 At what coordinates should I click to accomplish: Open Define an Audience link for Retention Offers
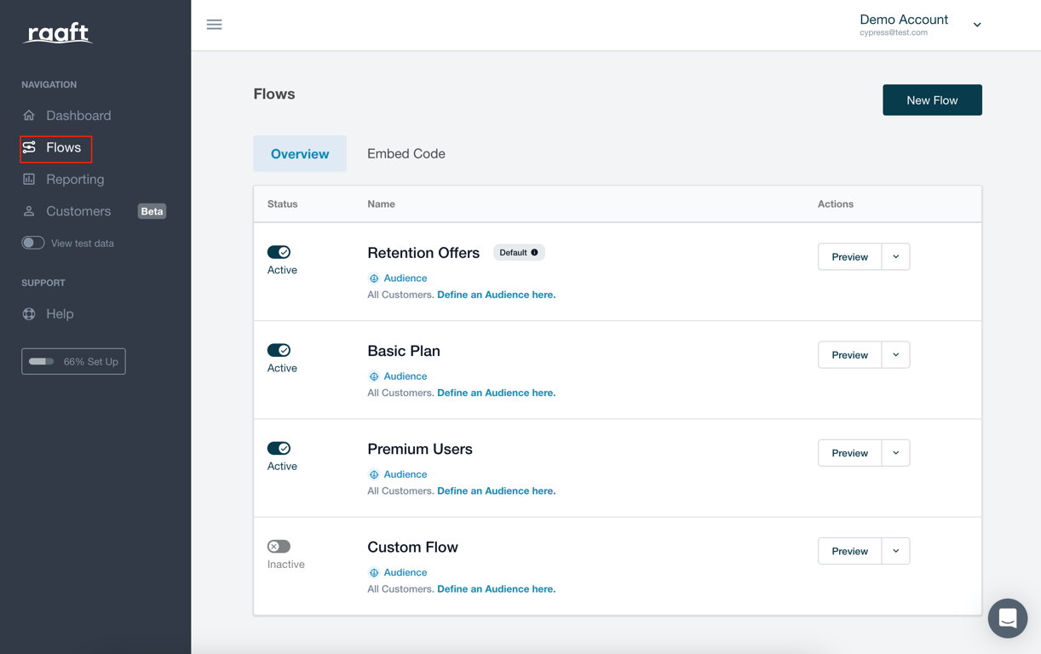pyautogui.click(x=496, y=295)
